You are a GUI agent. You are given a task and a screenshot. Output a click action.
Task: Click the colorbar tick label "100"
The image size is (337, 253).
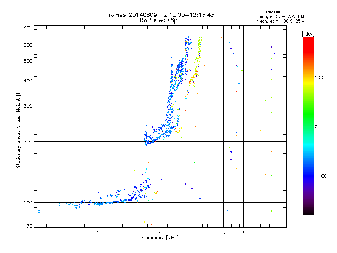point(319,78)
